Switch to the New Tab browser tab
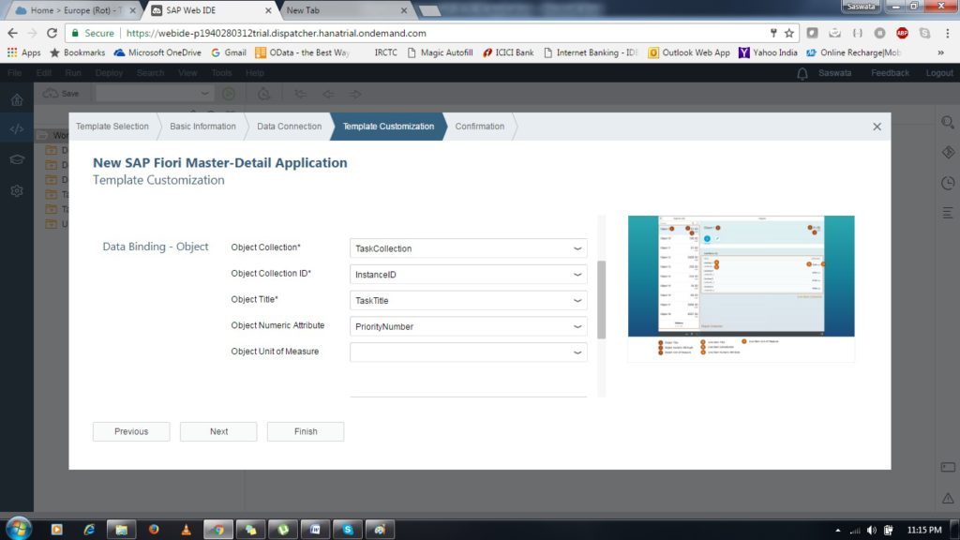Screen dimensions: 960x540 (345, 10)
